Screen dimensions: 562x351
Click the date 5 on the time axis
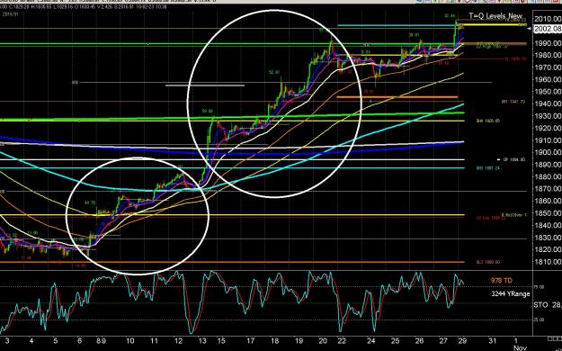[55, 341]
